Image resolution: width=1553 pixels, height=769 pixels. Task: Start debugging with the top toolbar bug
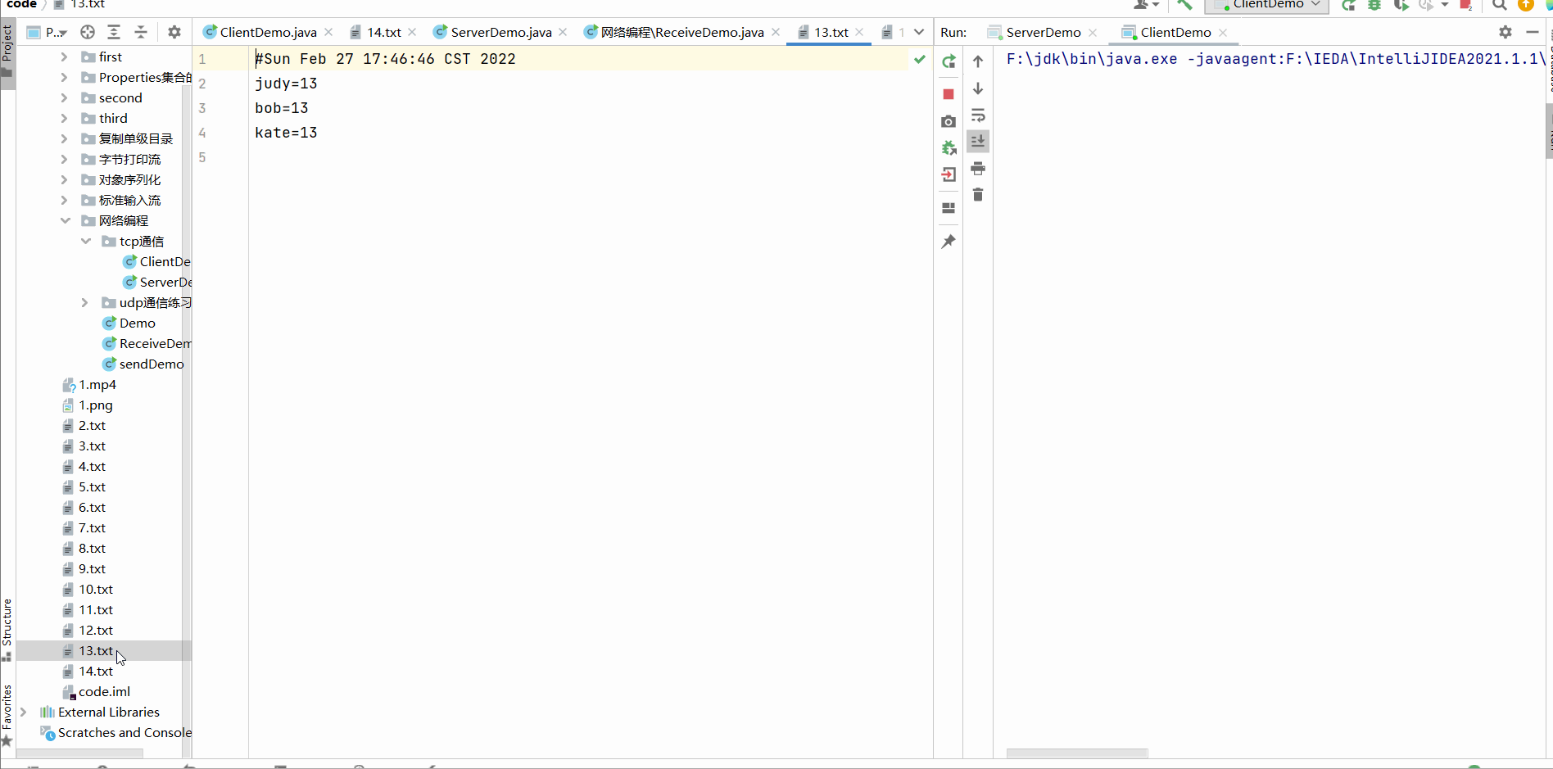(1374, 5)
